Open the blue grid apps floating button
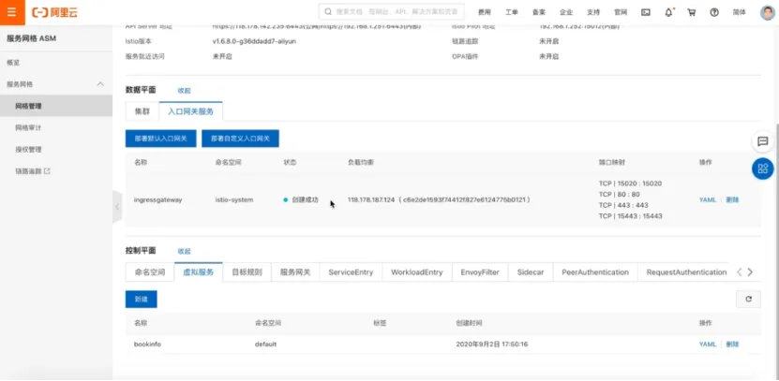Viewport: 779px width, 381px height. point(763,169)
